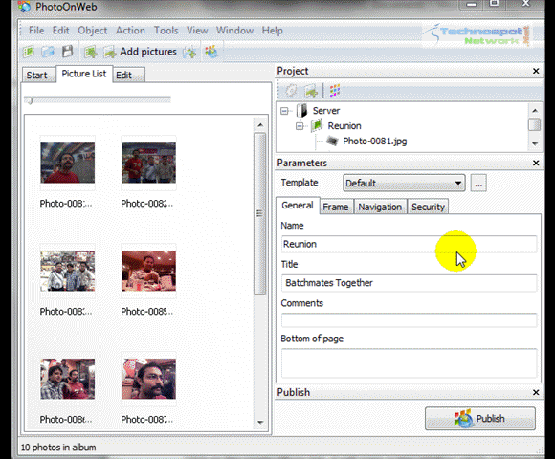
Task: Click the add picture icon in the Project panel toolbar
Action: click(311, 91)
